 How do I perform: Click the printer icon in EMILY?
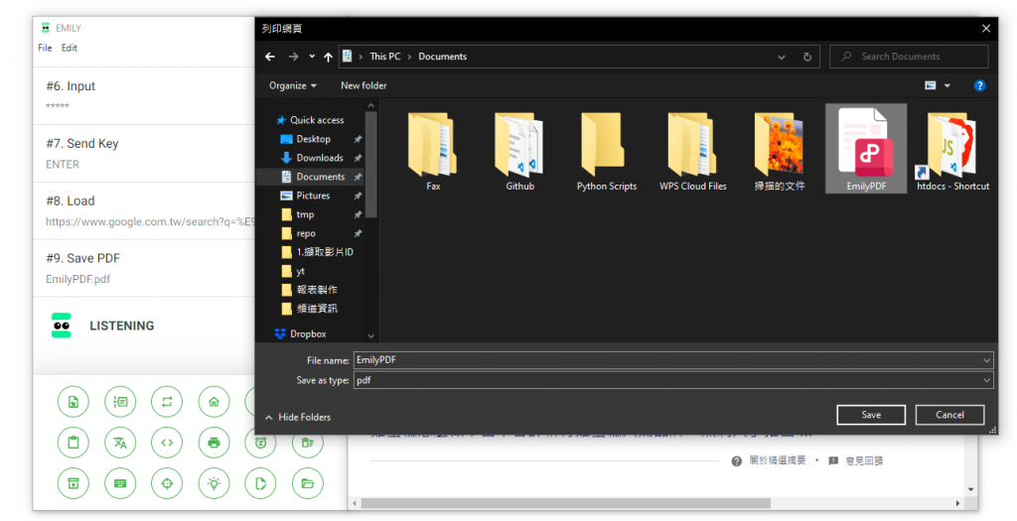pos(215,443)
